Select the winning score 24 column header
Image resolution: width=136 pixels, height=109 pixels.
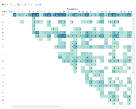click(x=102, y=12)
